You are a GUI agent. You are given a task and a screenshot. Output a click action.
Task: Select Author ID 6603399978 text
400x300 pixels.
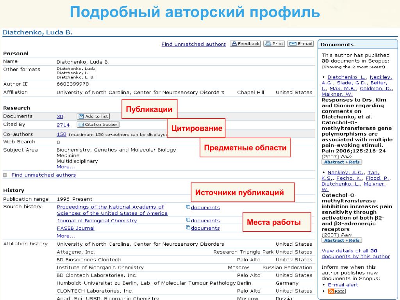(73, 84)
